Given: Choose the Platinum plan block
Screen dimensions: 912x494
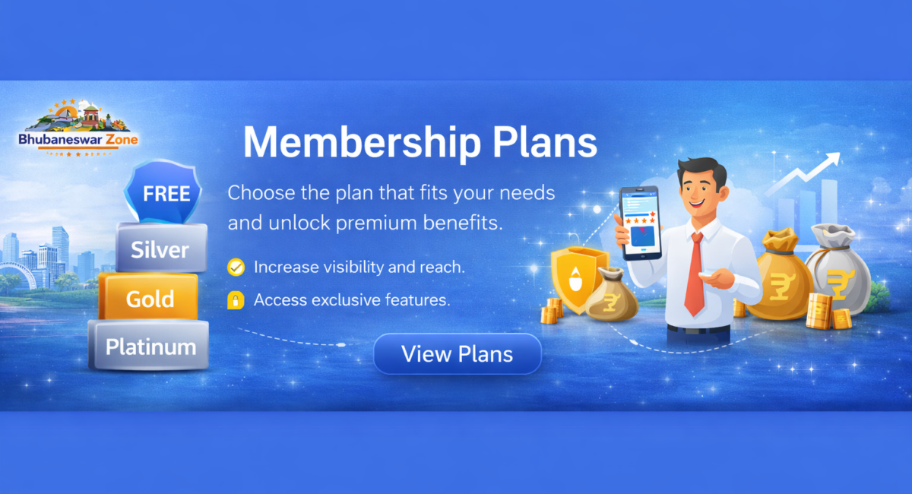Looking at the screenshot, I should point(149,346).
